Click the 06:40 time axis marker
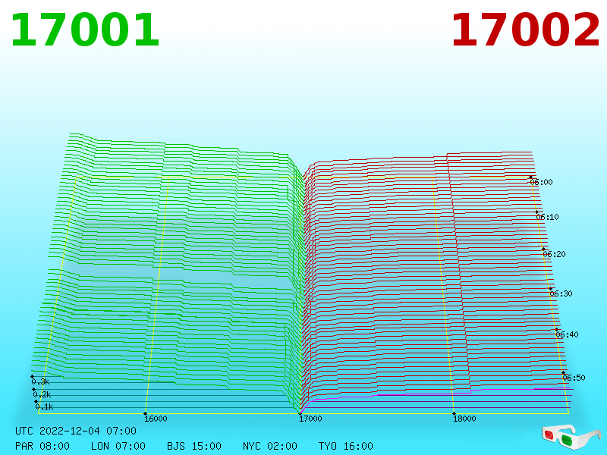Image resolution: width=607 pixels, height=455 pixels. click(567, 334)
